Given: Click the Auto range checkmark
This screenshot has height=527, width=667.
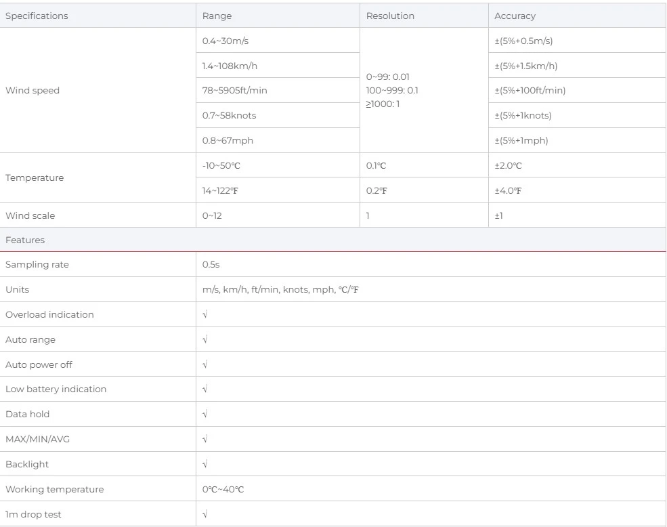Looking at the screenshot, I should coord(205,340).
